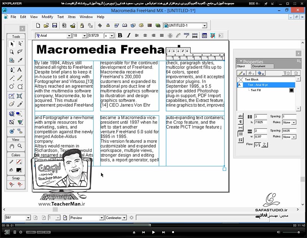Viewport: 307px width, 238px height.
Task: Select the Pointer tool in Tools panel
Action: [x=12, y=44]
